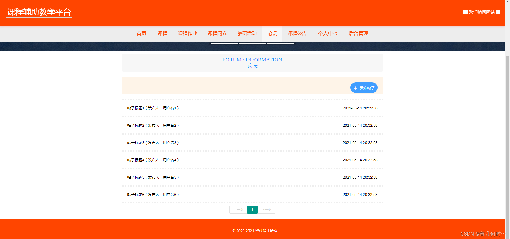Click the timestamp on the 帖子标题2 row

(x=360, y=125)
